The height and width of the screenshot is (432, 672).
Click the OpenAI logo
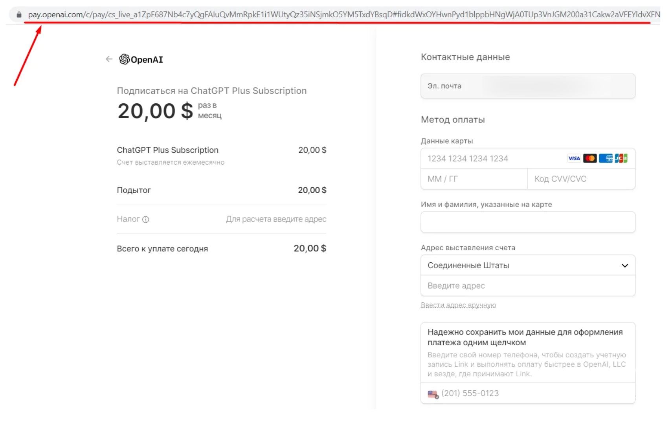click(x=141, y=59)
